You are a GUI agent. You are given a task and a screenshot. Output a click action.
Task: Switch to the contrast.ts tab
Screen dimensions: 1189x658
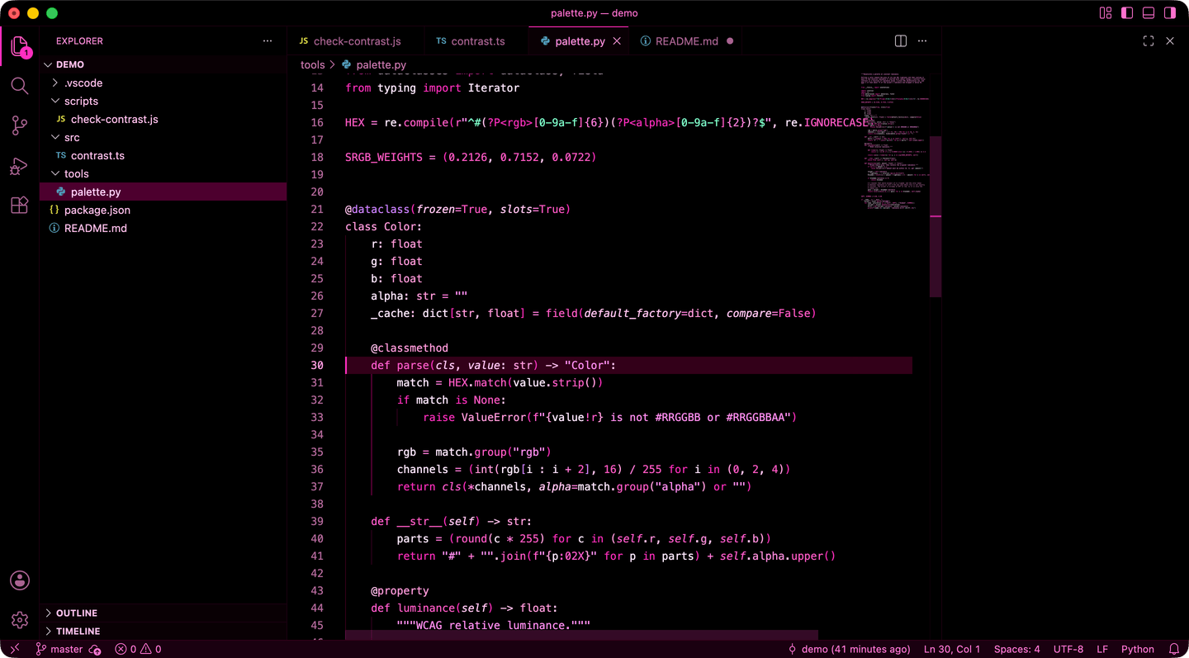(x=477, y=41)
